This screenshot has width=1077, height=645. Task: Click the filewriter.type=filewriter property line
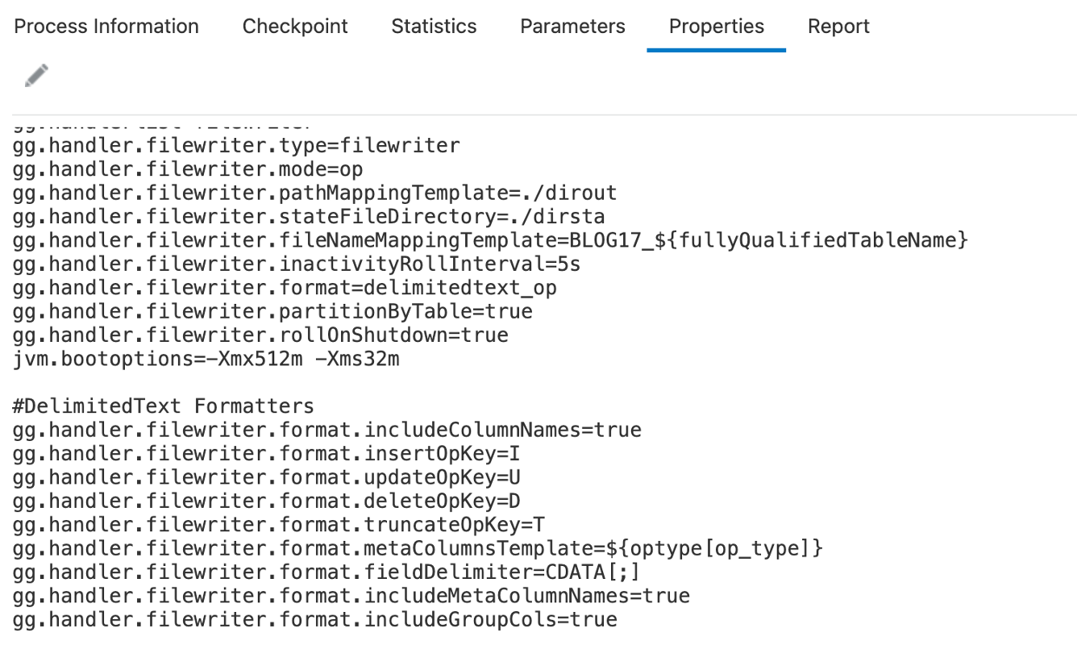[x=236, y=146]
